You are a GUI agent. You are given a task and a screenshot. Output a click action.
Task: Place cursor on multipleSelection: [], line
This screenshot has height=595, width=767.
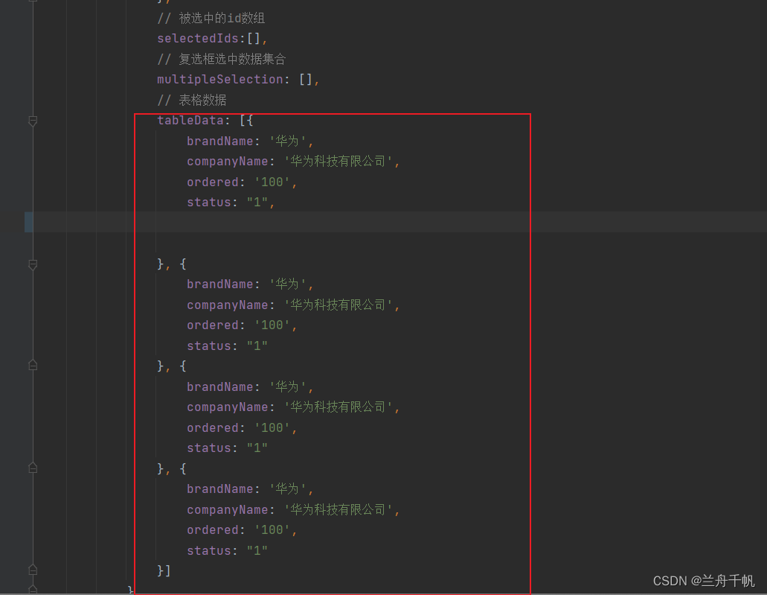(x=238, y=80)
